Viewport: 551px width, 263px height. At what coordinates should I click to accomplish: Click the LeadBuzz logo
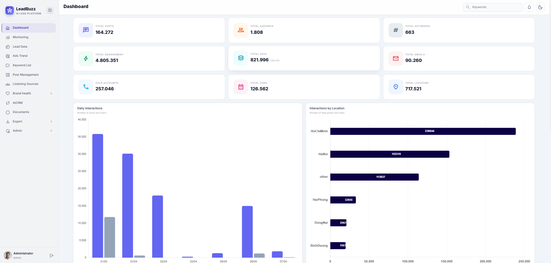9,10
